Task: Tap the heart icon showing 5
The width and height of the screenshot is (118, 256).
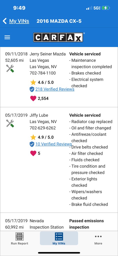Action: (33, 153)
